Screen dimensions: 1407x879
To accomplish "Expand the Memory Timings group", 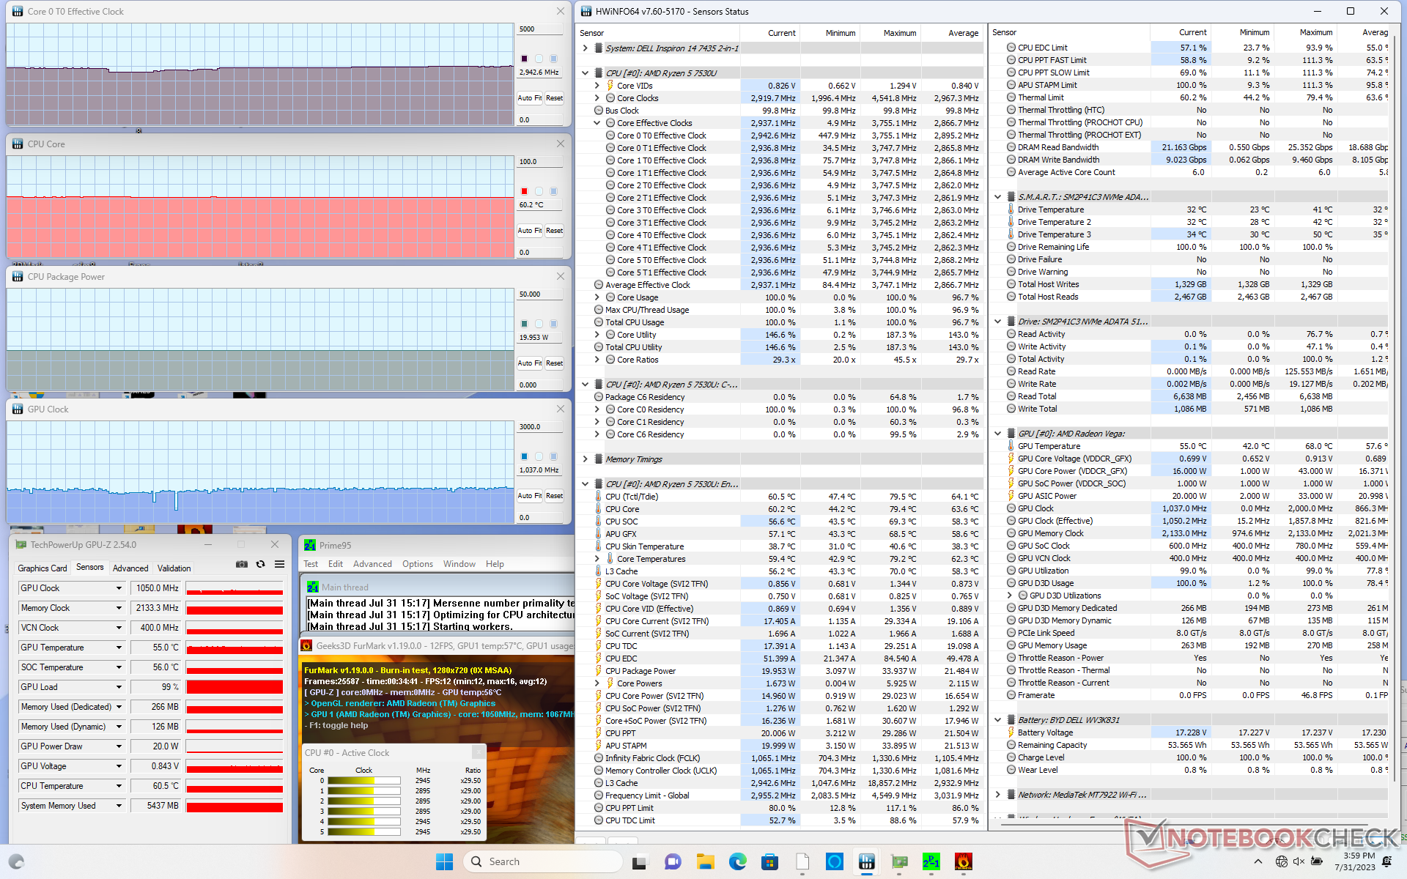I will [585, 459].
